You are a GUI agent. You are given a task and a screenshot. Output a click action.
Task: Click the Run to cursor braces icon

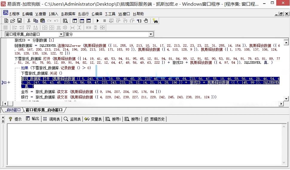[139, 21]
